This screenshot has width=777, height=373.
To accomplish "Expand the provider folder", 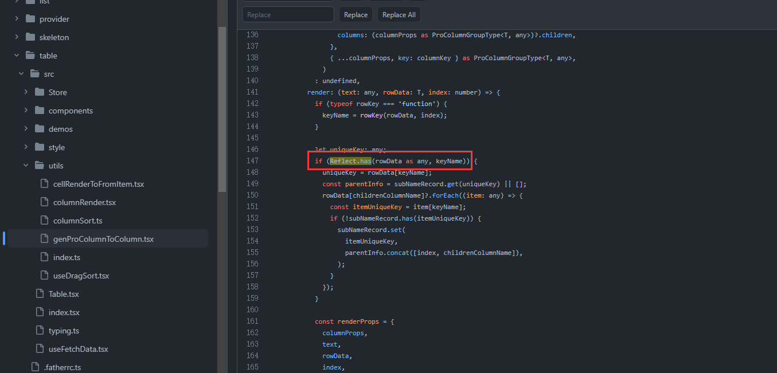I will pyautogui.click(x=16, y=18).
